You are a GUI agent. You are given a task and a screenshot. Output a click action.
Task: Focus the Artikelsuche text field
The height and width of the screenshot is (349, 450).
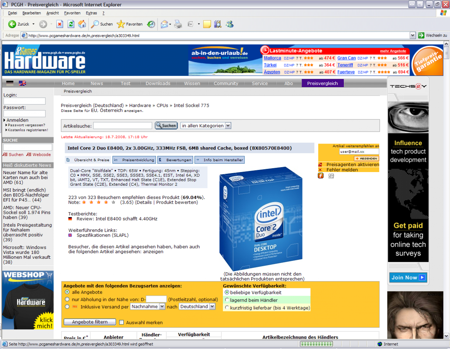pyautogui.click(x=123, y=126)
